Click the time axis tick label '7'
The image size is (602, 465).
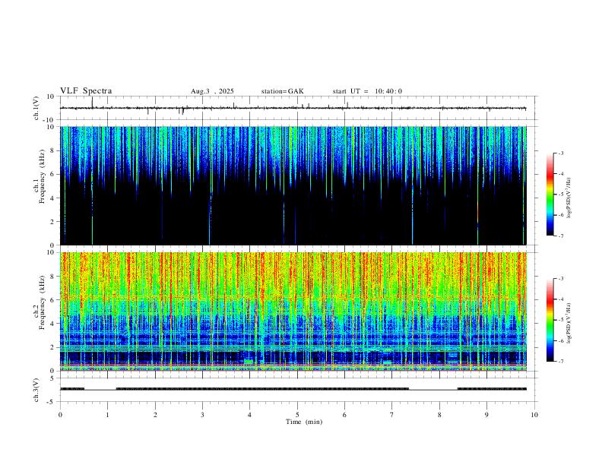click(x=392, y=415)
